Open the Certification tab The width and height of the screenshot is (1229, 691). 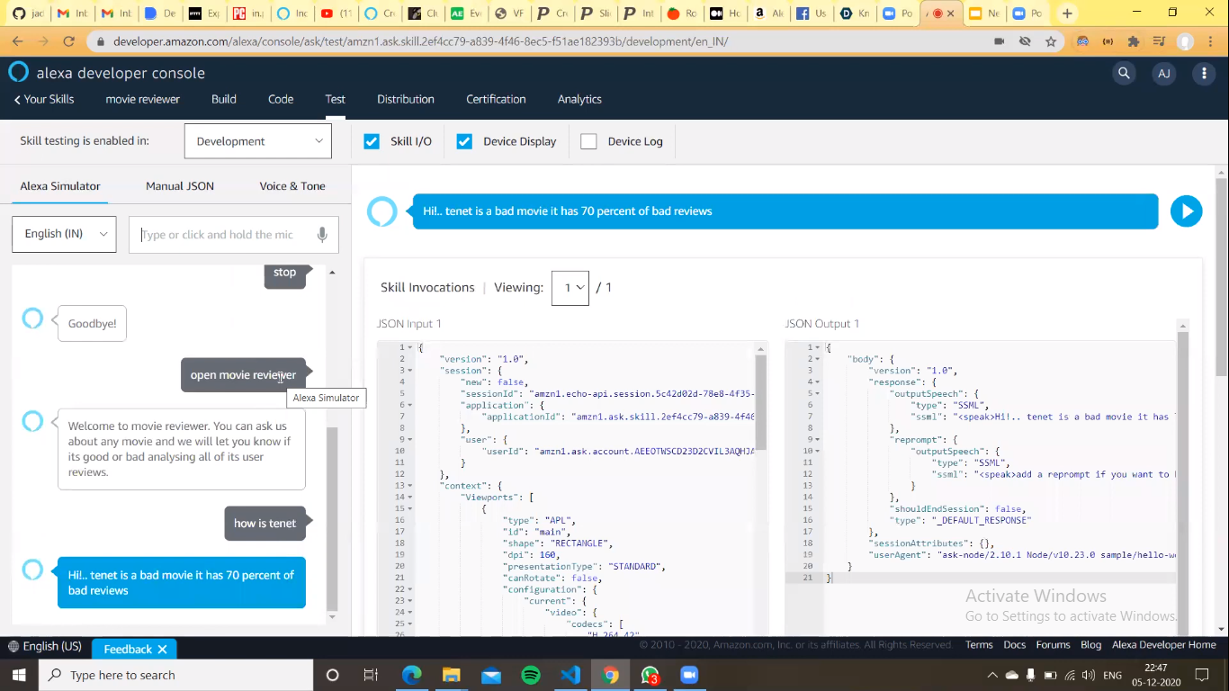coord(496,99)
